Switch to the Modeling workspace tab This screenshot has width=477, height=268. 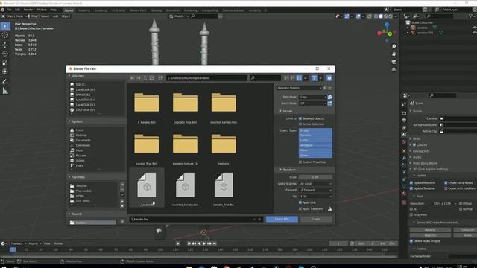pyautogui.click(x=84, y=10)
